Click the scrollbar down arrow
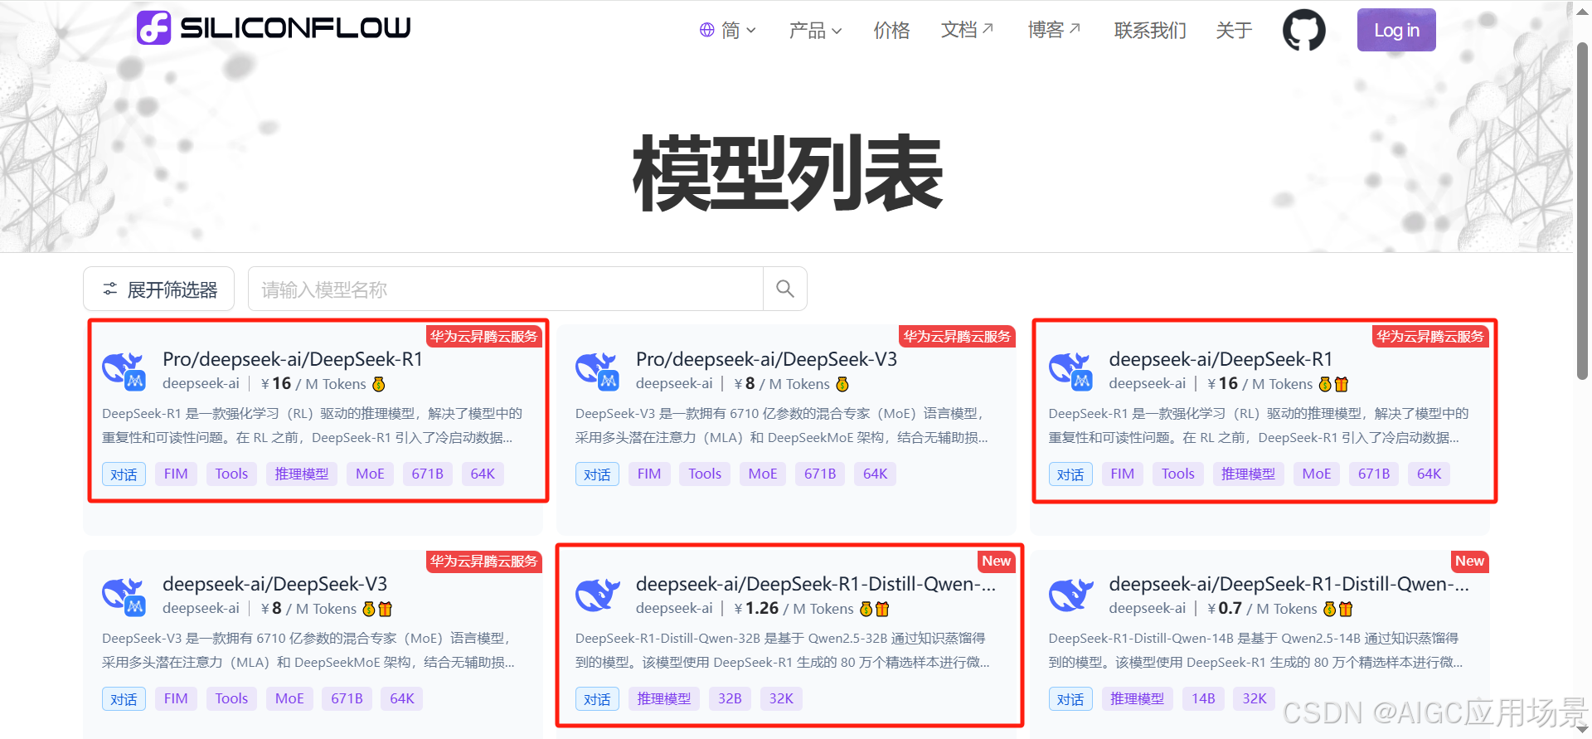Screen dimensions: 1592x739 pyautogui.click(x=1582, y=730)
